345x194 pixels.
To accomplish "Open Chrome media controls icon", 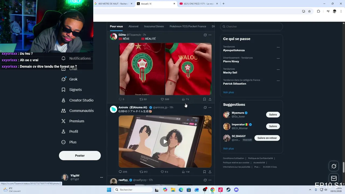I will (x=328, y=11).
